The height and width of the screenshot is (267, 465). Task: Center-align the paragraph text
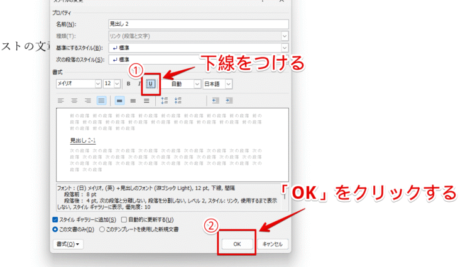pyautogui.click(x=74, y=101)
